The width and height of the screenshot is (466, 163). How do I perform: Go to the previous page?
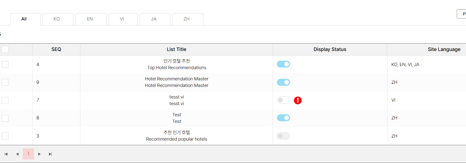[x=17, y=154]
